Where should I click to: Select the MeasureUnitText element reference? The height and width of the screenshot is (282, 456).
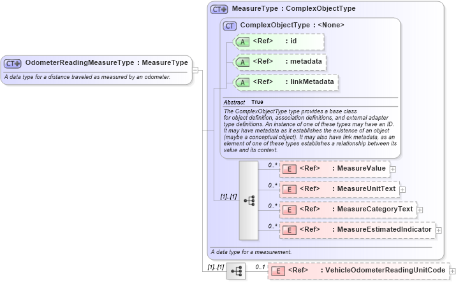coord(340,190)
